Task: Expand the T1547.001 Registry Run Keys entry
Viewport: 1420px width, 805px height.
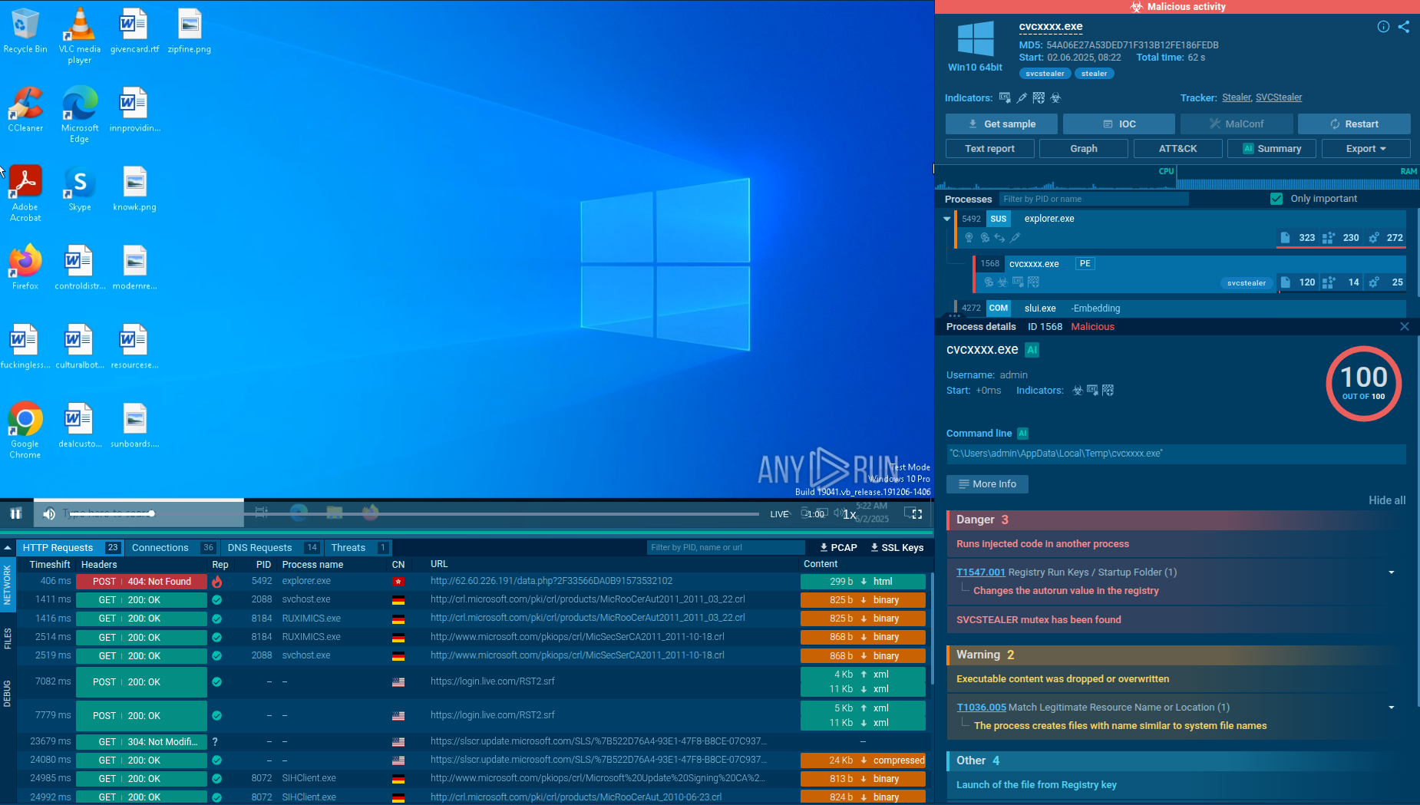Action: [1392, 572]
